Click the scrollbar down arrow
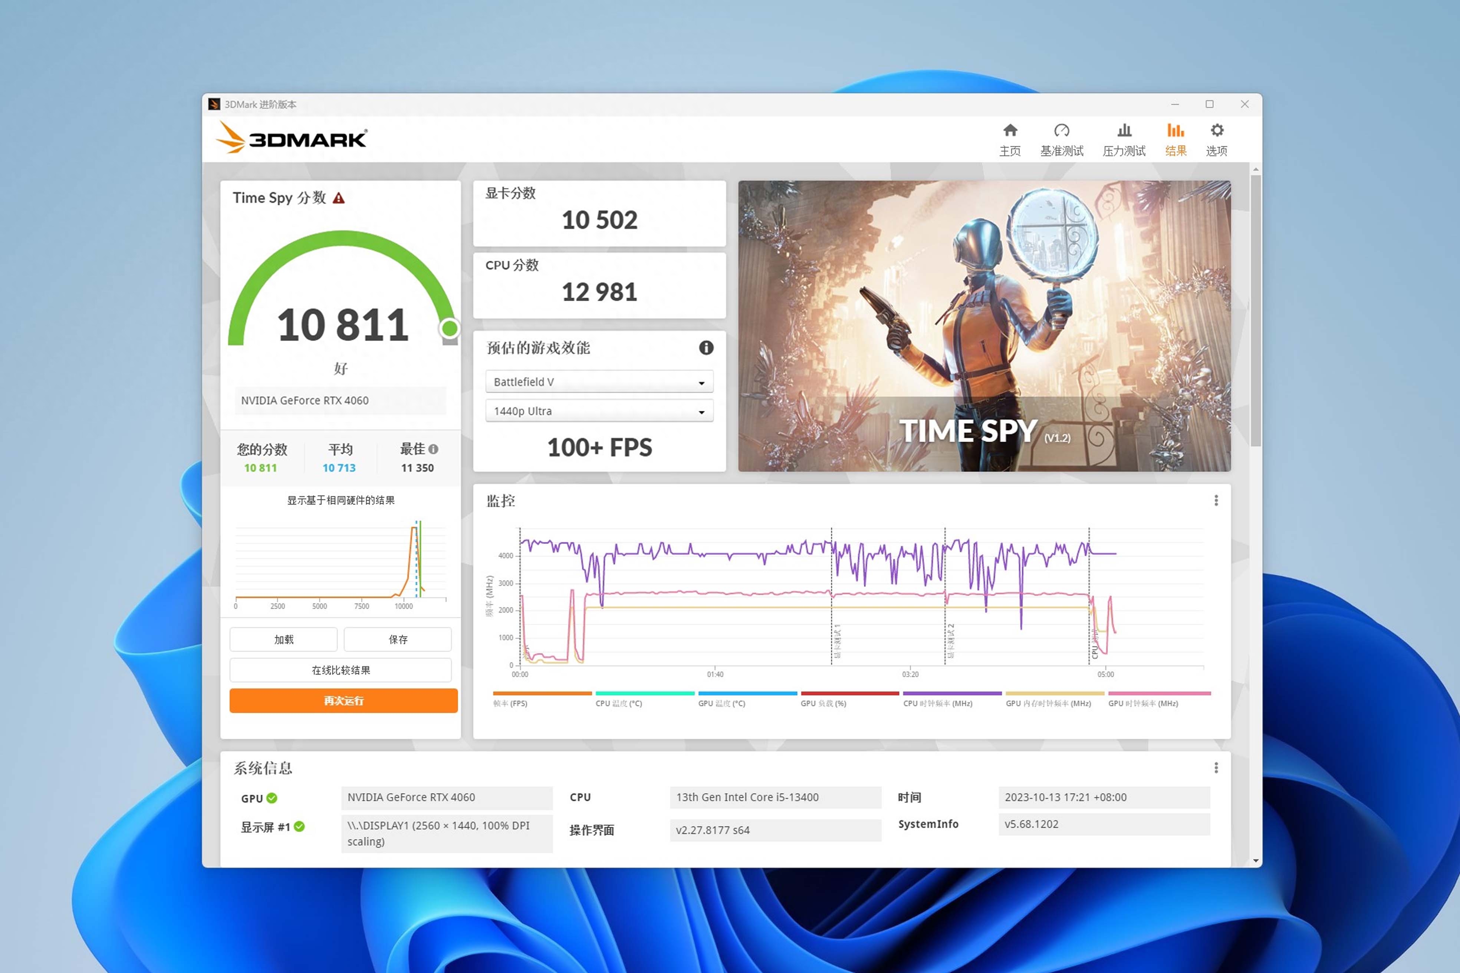 pos(1256,861)
